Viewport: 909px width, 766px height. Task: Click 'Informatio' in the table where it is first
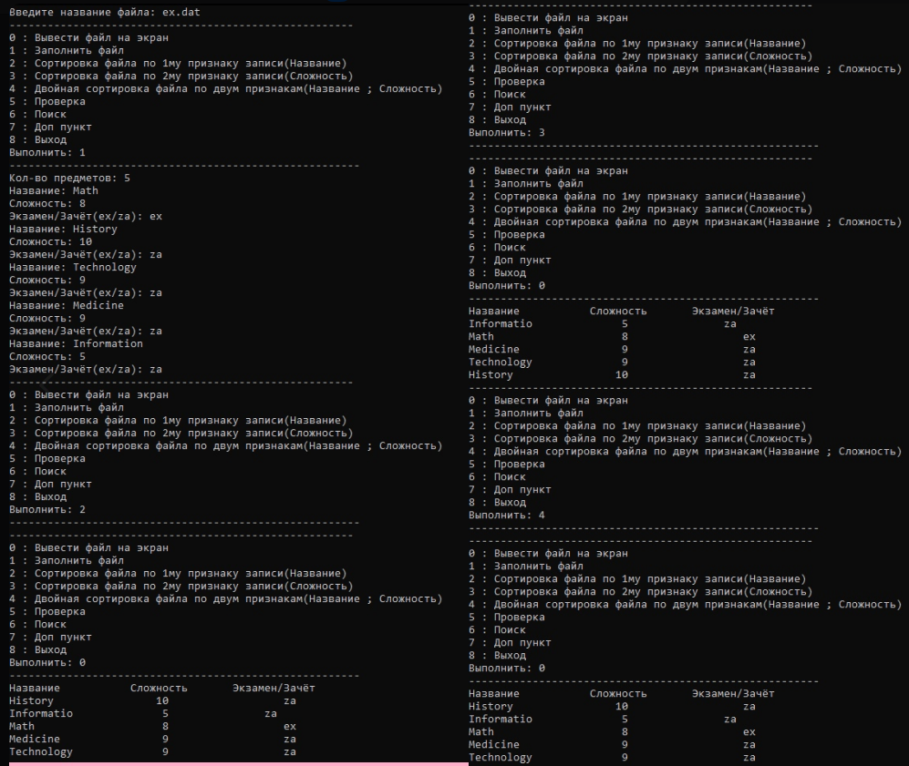tap(501, 323)
